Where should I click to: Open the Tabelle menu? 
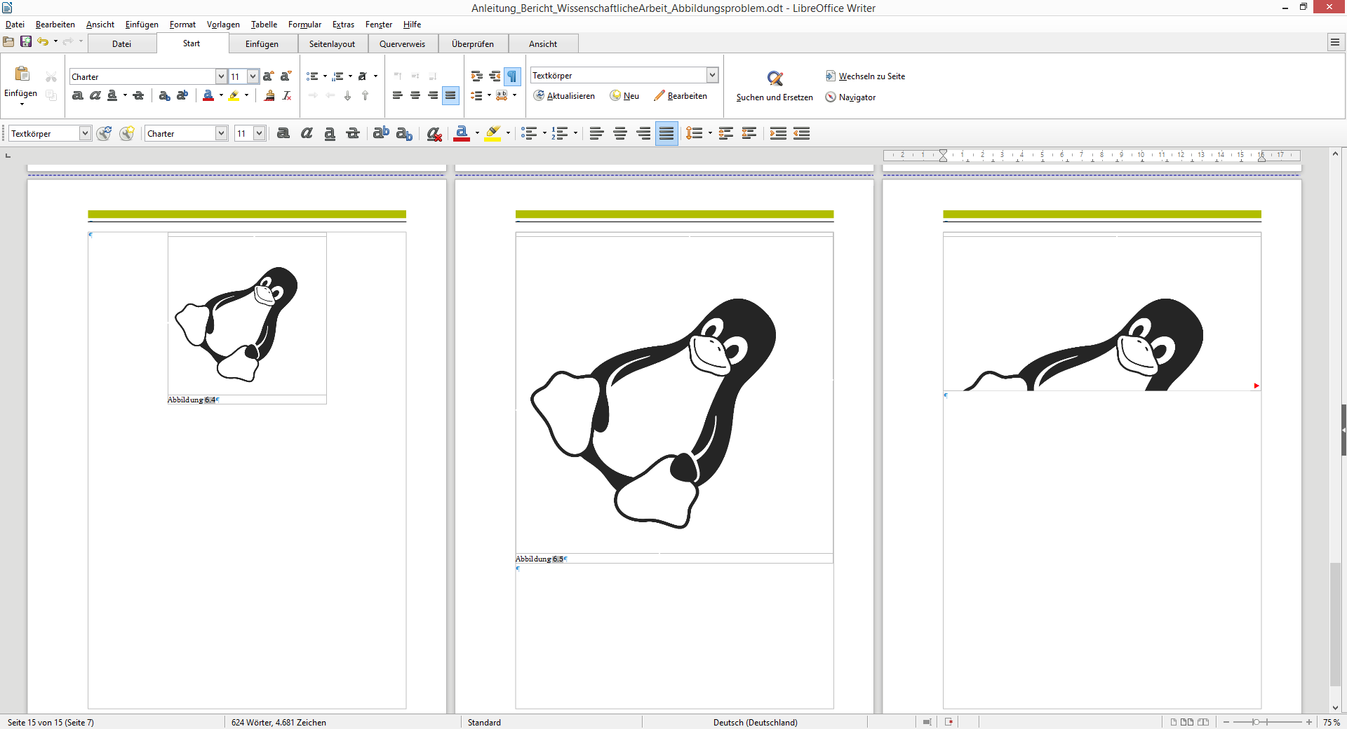pos(264,25)
